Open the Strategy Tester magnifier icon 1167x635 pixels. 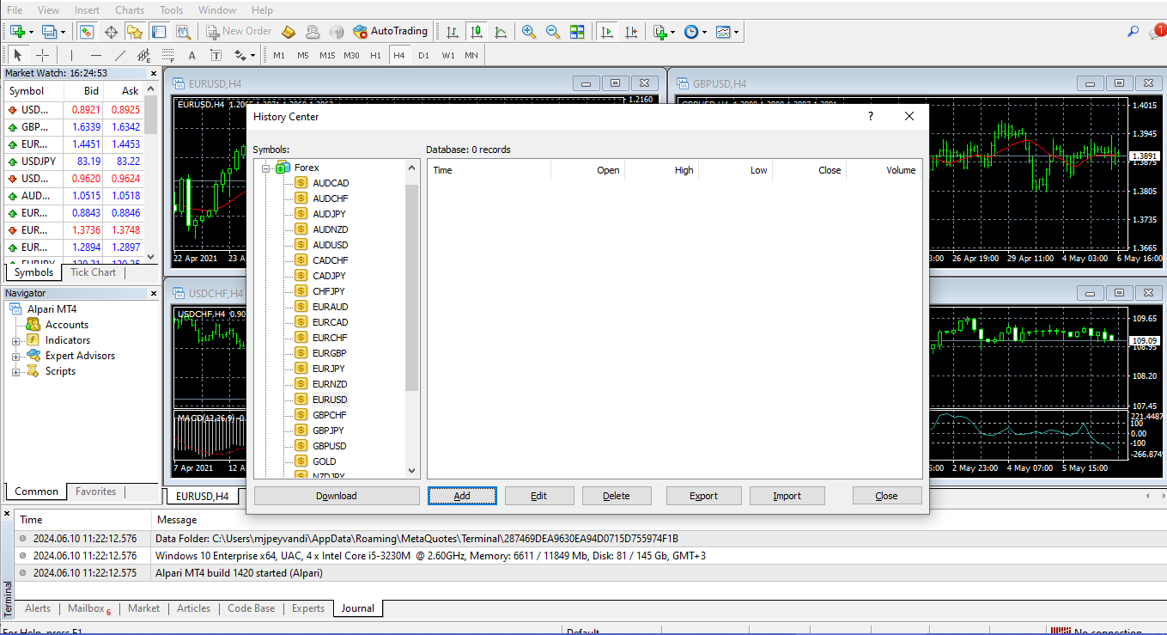(x=183, y=31)
